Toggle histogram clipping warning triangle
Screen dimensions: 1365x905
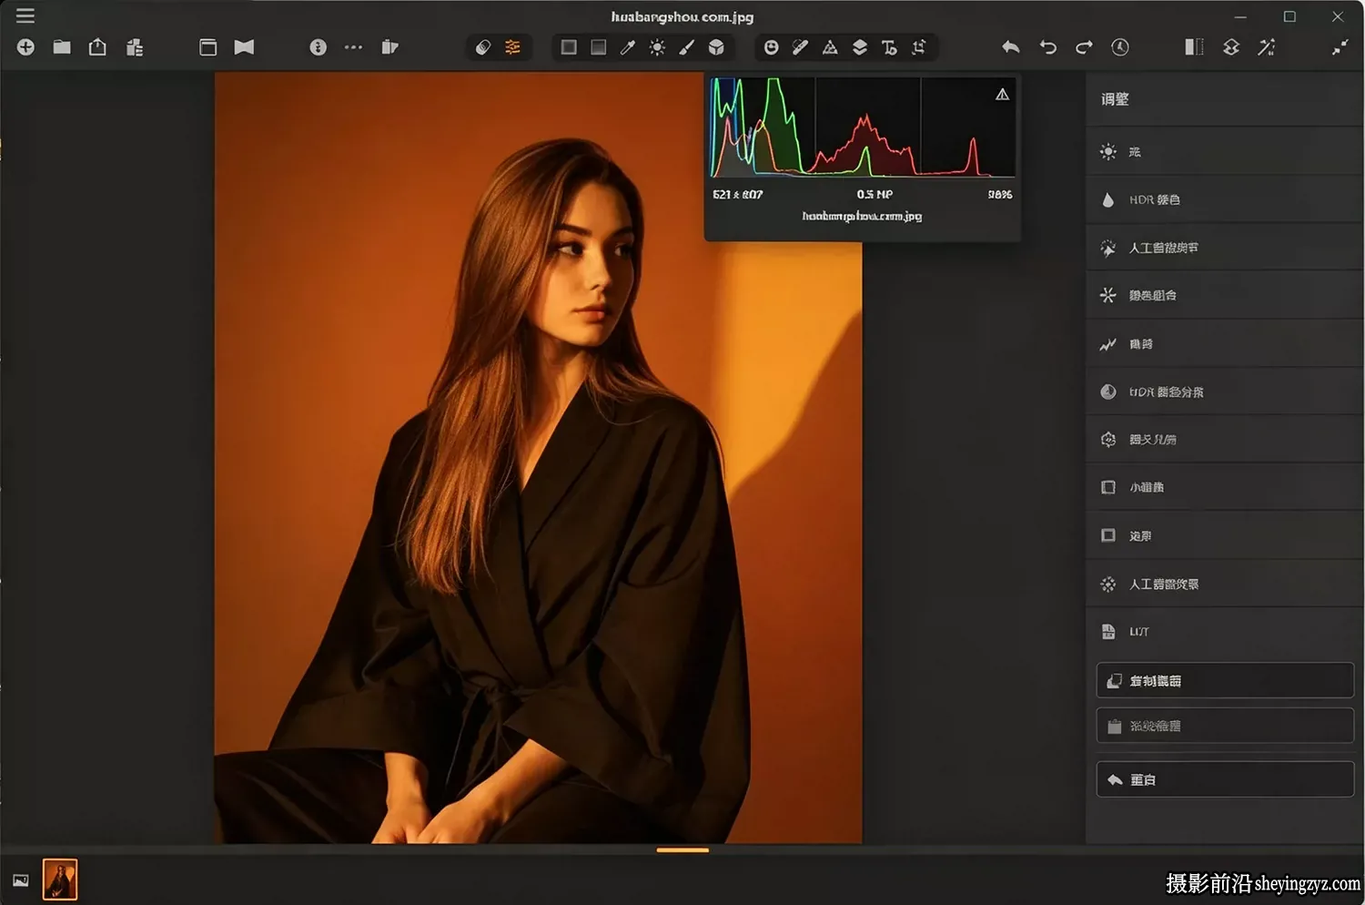click(x=1002, y=94)
